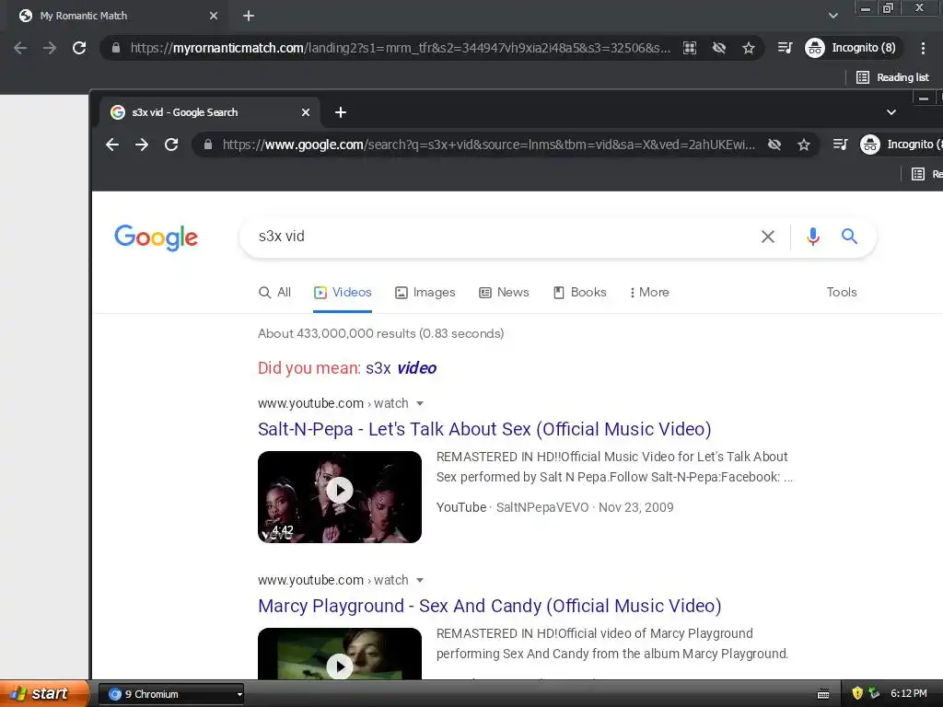Open new tab in Google Search window
The height and width of the screenshot is (707, 943).
(341, 112)
